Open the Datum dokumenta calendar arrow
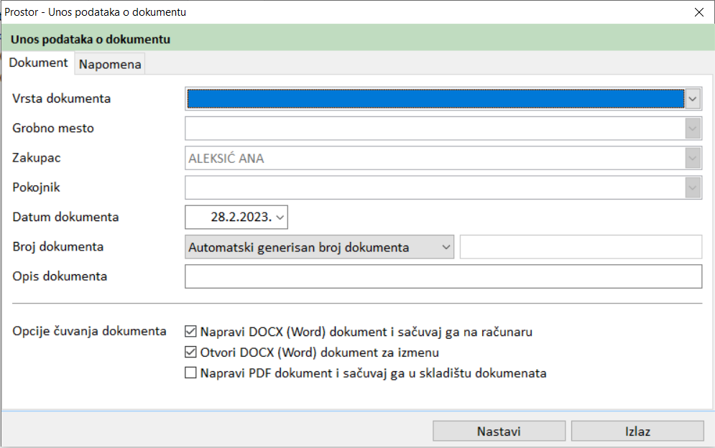 click(280, 217)
